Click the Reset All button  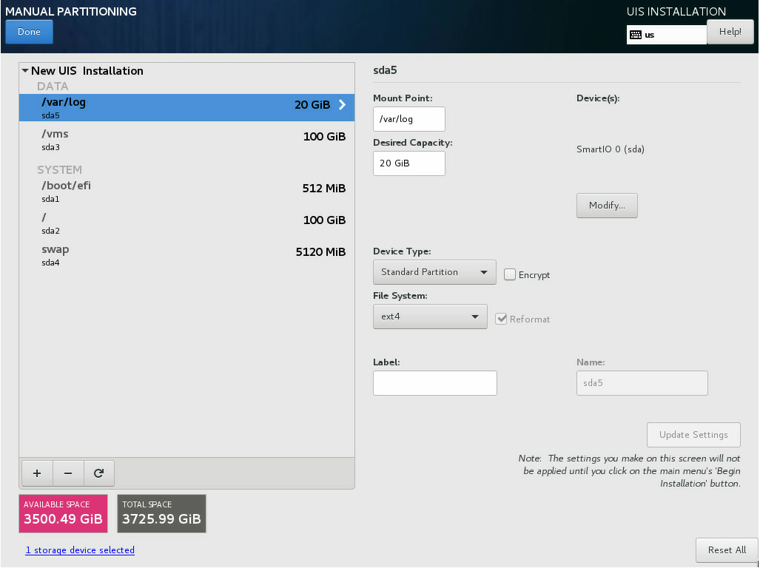click(727, 550)
